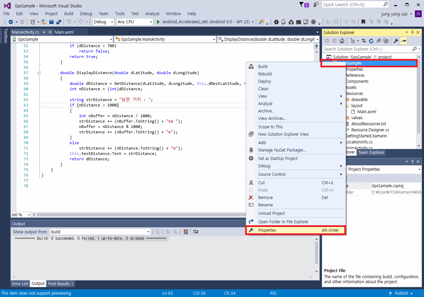
Task: Select Manage NuGet Packages menu entry
Action: (295, 150)
